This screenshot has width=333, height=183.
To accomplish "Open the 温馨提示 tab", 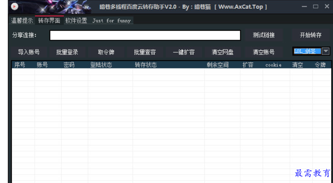I will [x=22, y=21].
